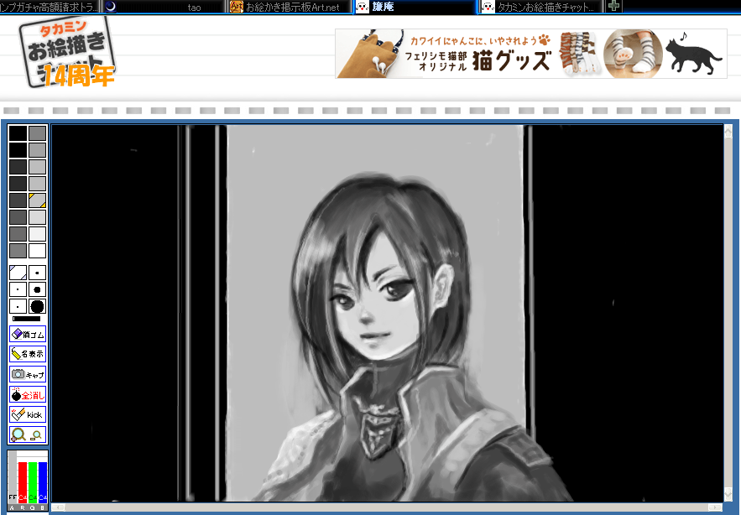
Task: Pick the tiny dot brush left of largest brush
Action: 18,306
